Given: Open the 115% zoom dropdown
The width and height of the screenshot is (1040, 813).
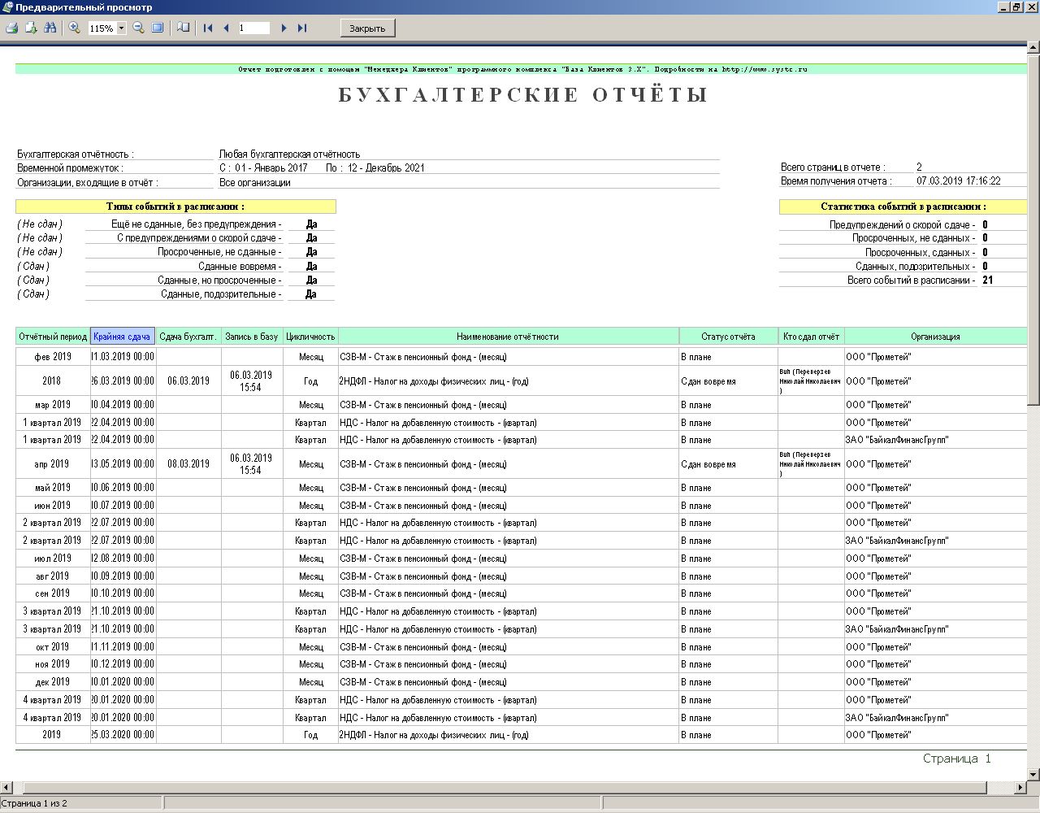Looking at the screenshot, I should [x=122, y=28].
